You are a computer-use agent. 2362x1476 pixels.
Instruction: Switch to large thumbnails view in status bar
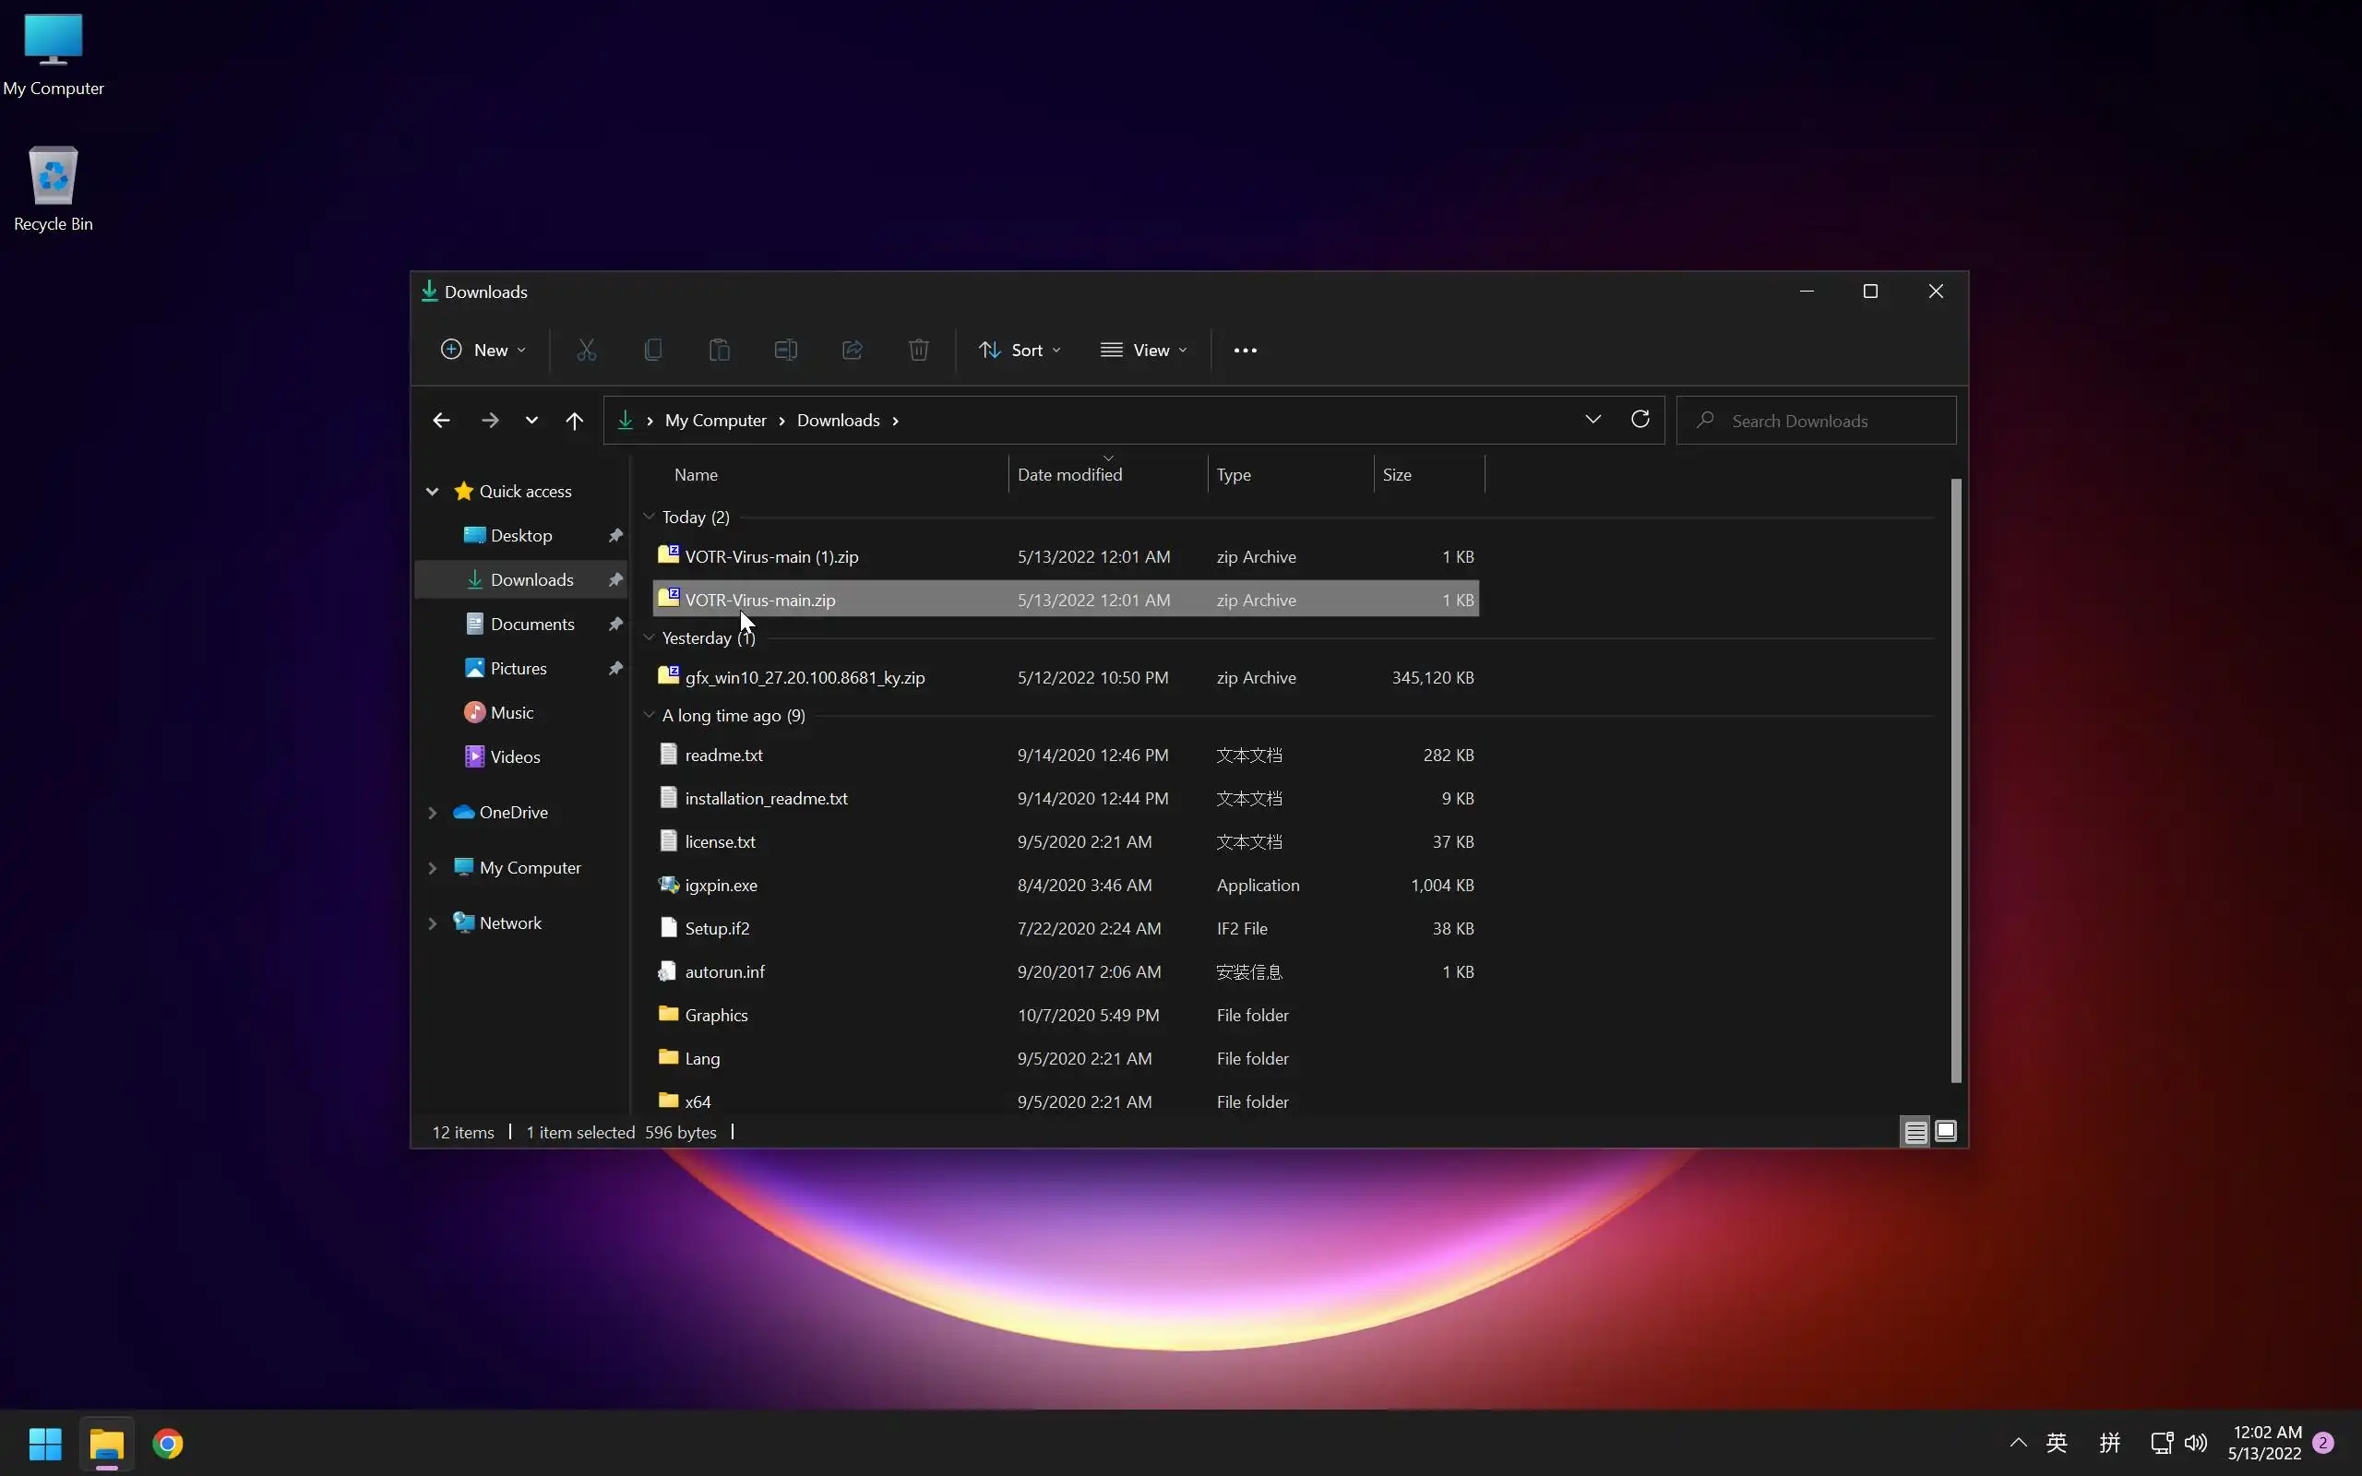pyautogui.click(x=1945, y=1131)
